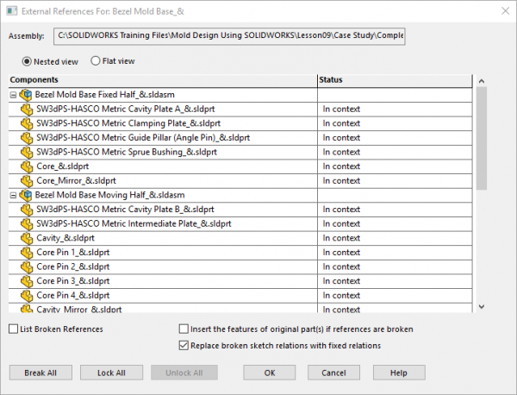Select 'Bezel Mold Base Fixed Half_&.sldasm' text
This screenshot has height=395, width=517.
[x=105, y=95]
